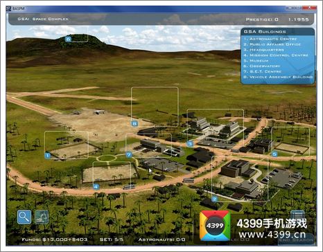Select '3. Headquarters' in the buildings list

(263, 50)
